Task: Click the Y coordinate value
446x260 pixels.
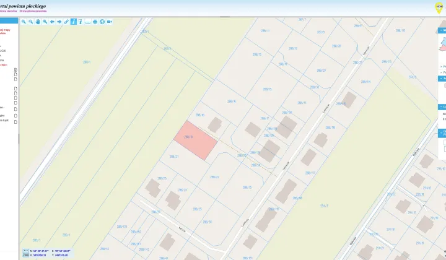Action: click(61, 255)
